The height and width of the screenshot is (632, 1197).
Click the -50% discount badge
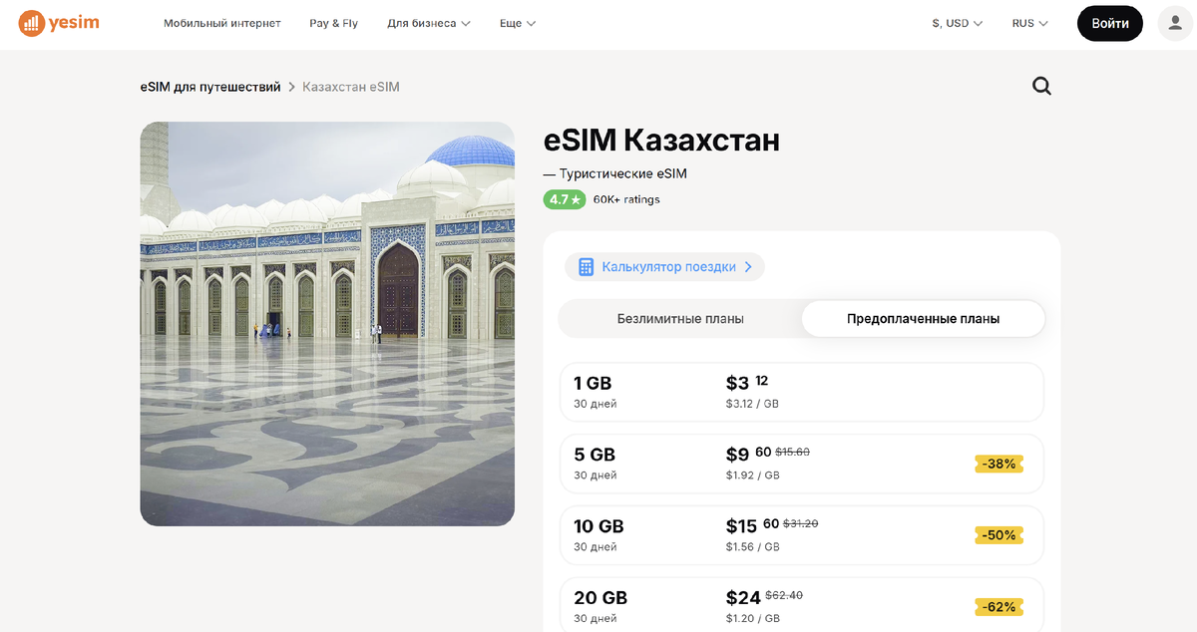[x=998, y=535]
